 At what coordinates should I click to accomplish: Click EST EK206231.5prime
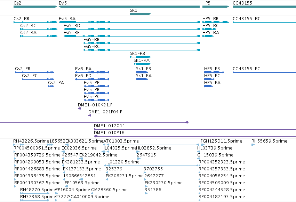point(125,176)
